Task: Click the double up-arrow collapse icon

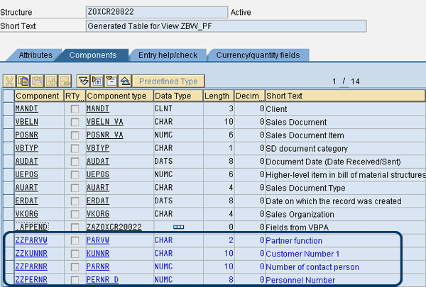Action: (x=123, y=81)
